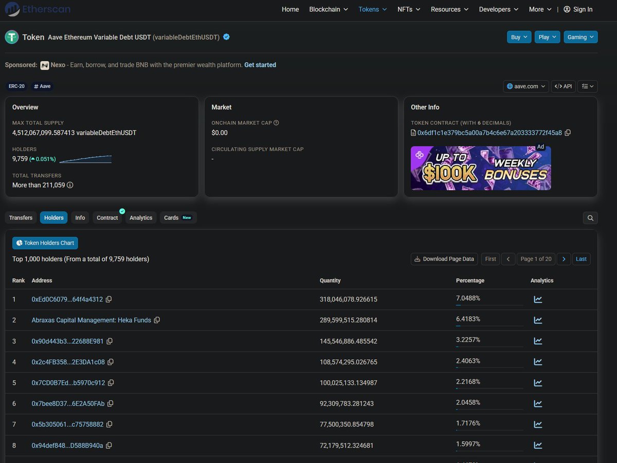Click the 7.0488% percentage bar
617x463 pixels.
(489, 305)
